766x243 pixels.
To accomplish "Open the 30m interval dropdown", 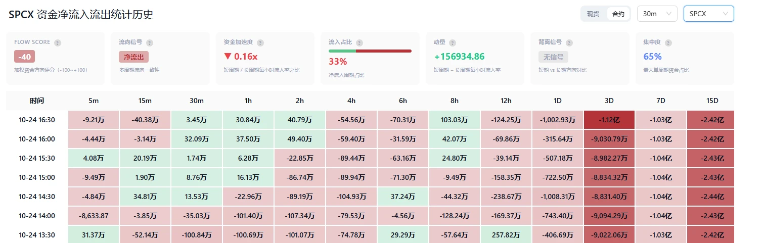I will point(657,14).
